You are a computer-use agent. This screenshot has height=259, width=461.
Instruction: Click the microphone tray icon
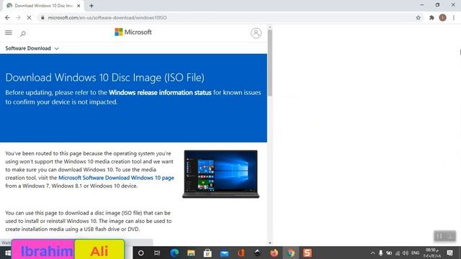point(381,253)
